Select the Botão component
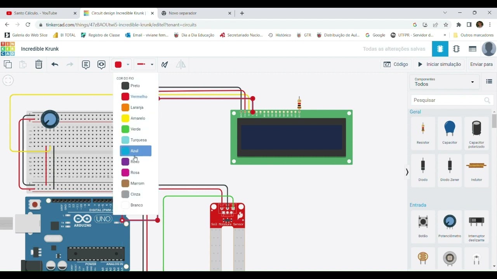This screenshot has height=279, width=497. 423,226
